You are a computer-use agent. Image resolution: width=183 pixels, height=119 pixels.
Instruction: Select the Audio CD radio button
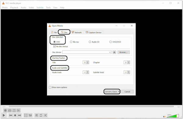click(x=90, y=42)
